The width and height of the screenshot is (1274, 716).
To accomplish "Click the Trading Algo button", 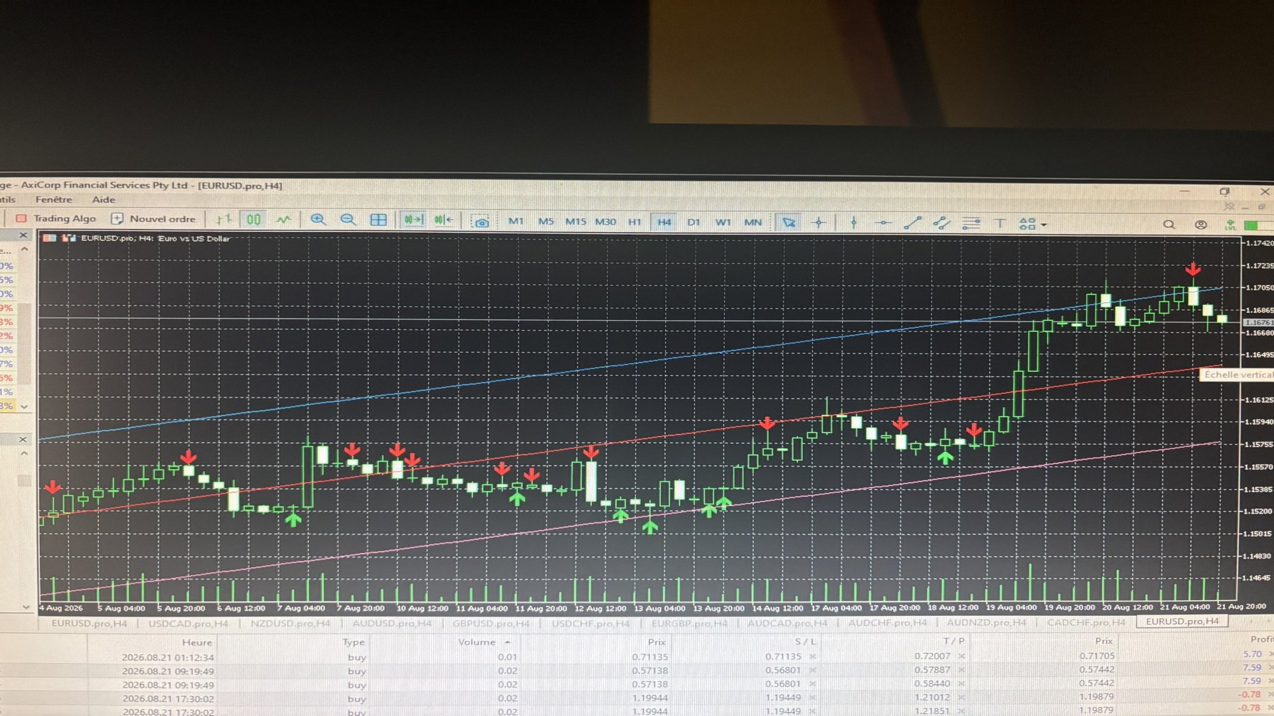I will [x=56, y=219].
